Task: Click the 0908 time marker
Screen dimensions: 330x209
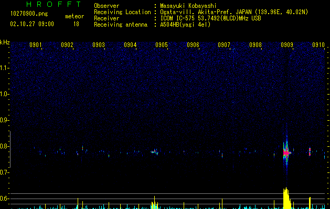Action: click(256, 45)
